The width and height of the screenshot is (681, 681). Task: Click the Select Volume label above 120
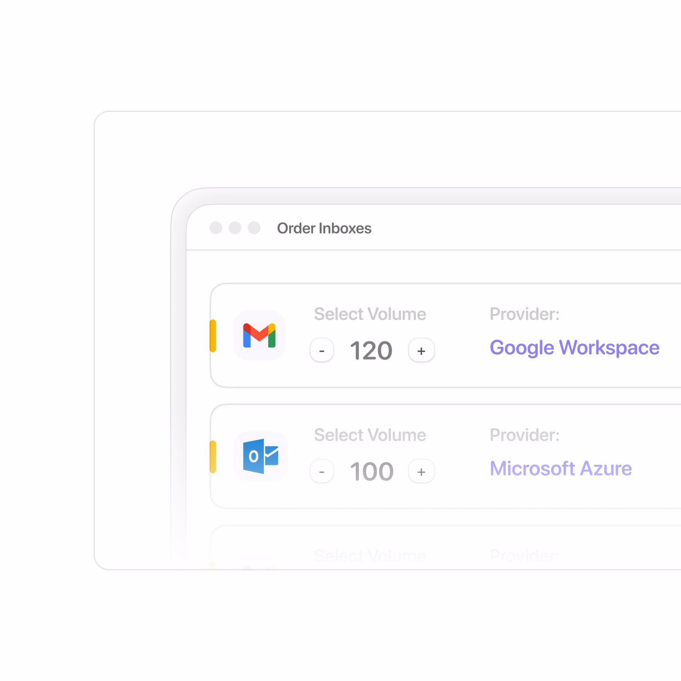[370, 314]
